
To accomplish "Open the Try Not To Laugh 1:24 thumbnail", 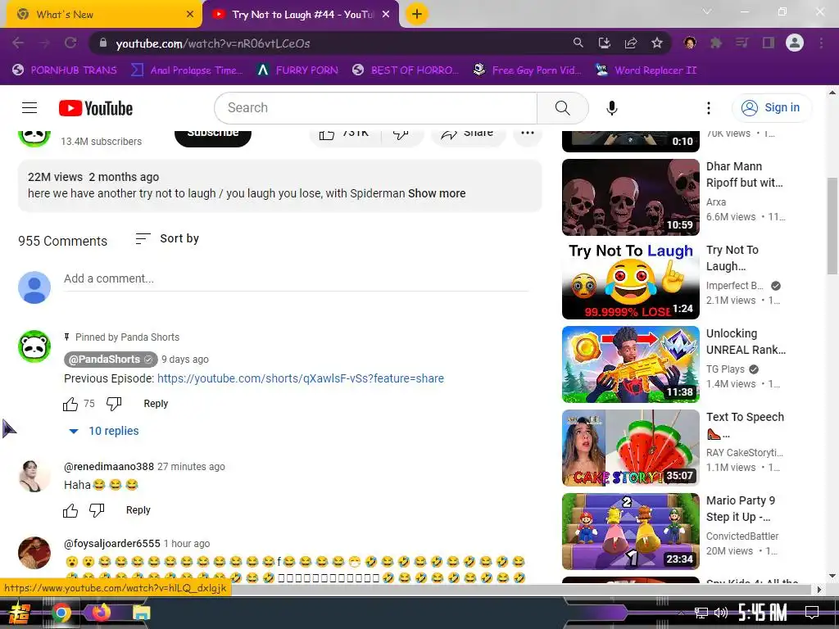I will pyautogui.click(x=630, y=281).
